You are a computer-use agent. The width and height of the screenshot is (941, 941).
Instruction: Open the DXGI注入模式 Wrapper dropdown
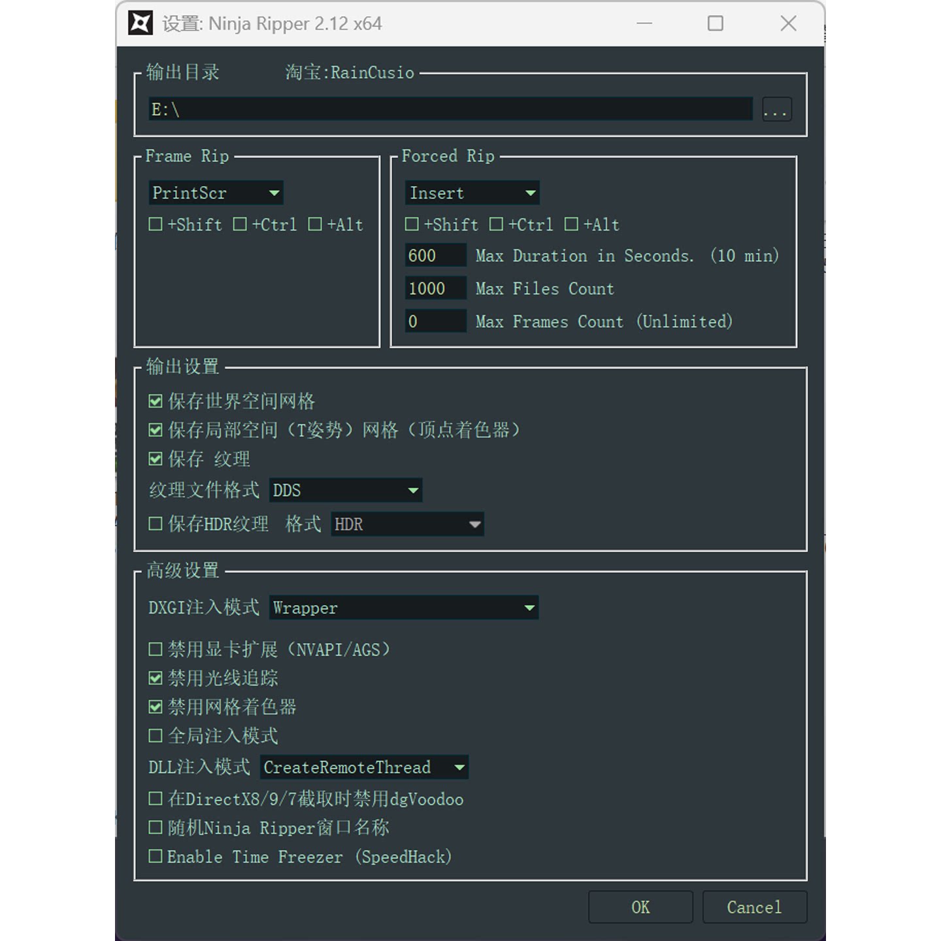pyautogui.click(x=404, y=608)
